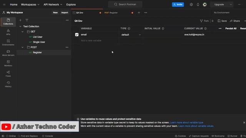
Task: Open Bootcamp in status bar
Action: (218, 136)
